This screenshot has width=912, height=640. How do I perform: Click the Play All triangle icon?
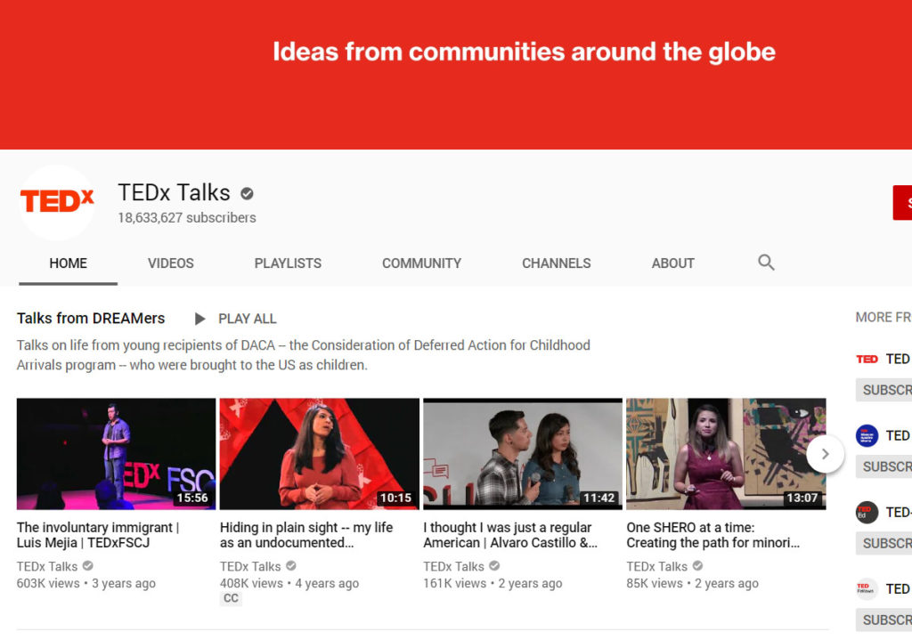click(199, 319)
